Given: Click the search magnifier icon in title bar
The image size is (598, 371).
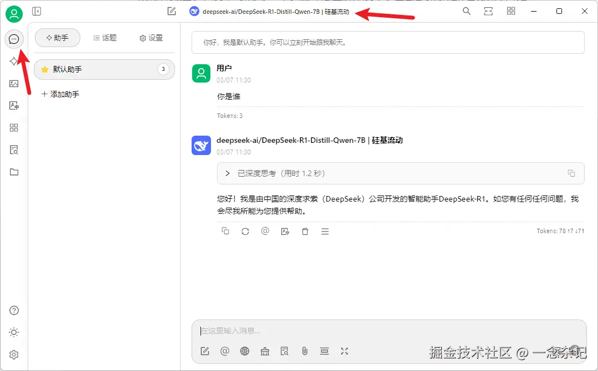Looking at the screenshot, I should (466, 11).
